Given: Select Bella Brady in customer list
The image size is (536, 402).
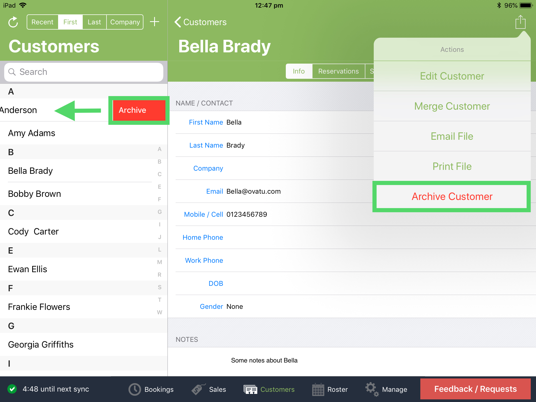Looking at the screenshot, I should (x=84, y=171).
